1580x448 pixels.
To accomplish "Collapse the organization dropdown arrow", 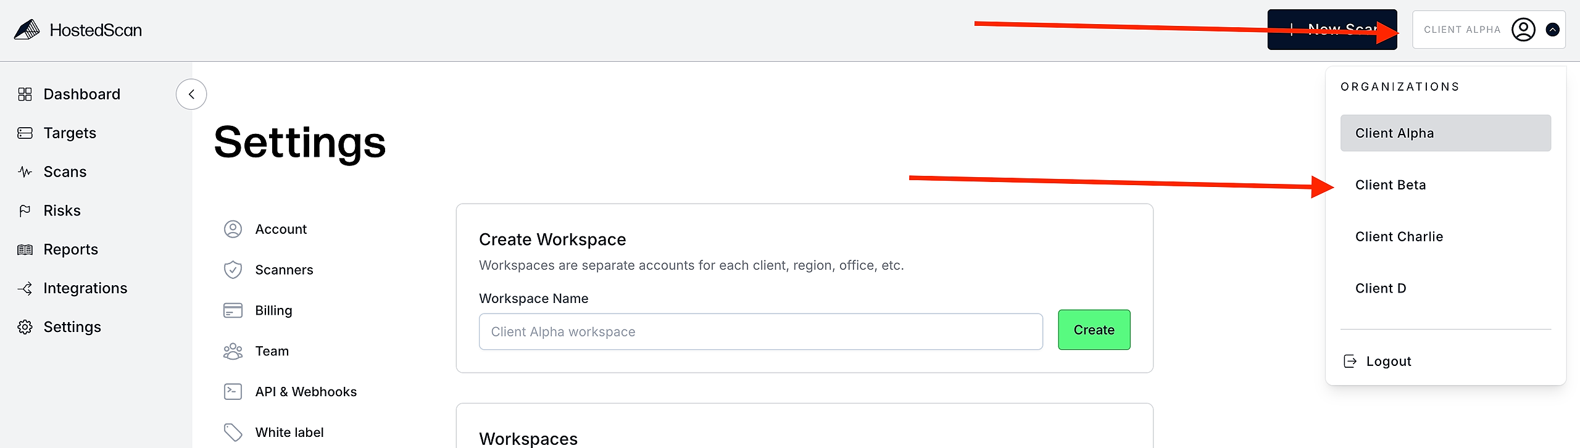I will pos(1553,30).
